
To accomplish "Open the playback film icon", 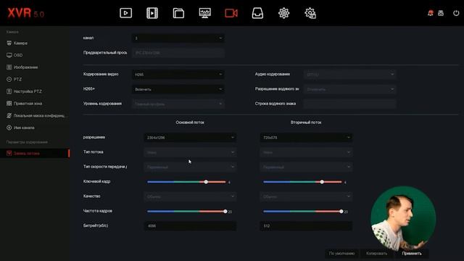I will (152, 13).
